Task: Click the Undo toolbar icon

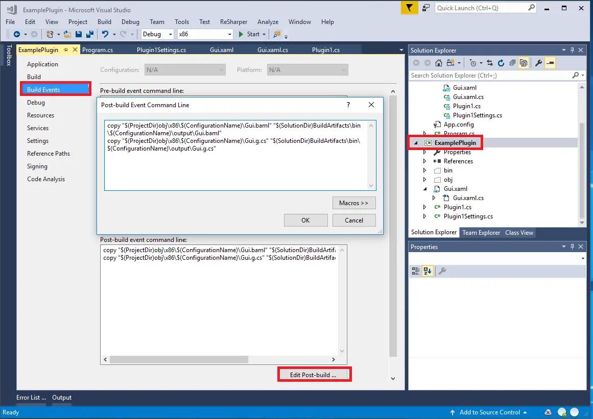Action: pyautogui.click(x=105, y=34)
